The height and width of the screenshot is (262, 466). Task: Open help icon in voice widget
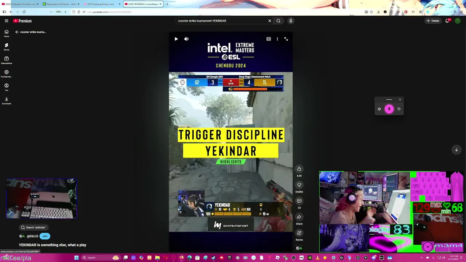(399, 109)
